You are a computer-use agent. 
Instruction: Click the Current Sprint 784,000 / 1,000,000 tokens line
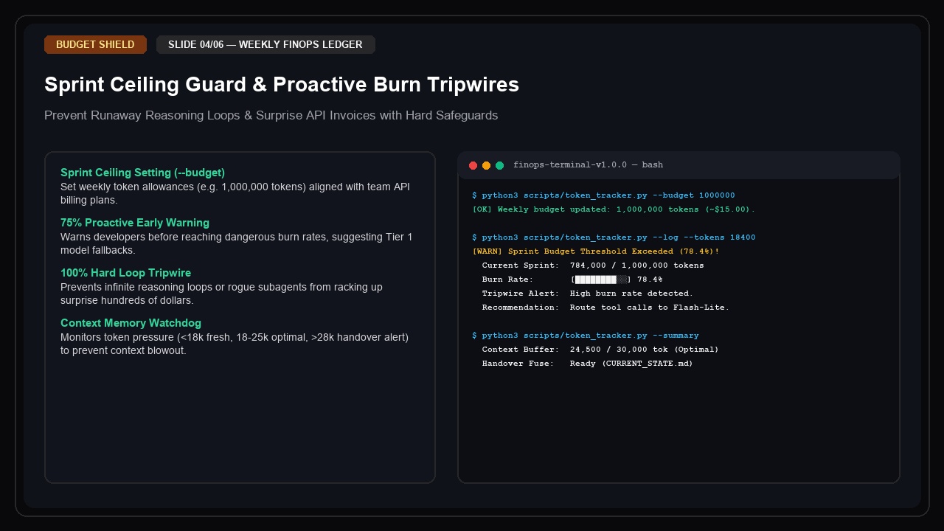(593, 265)
